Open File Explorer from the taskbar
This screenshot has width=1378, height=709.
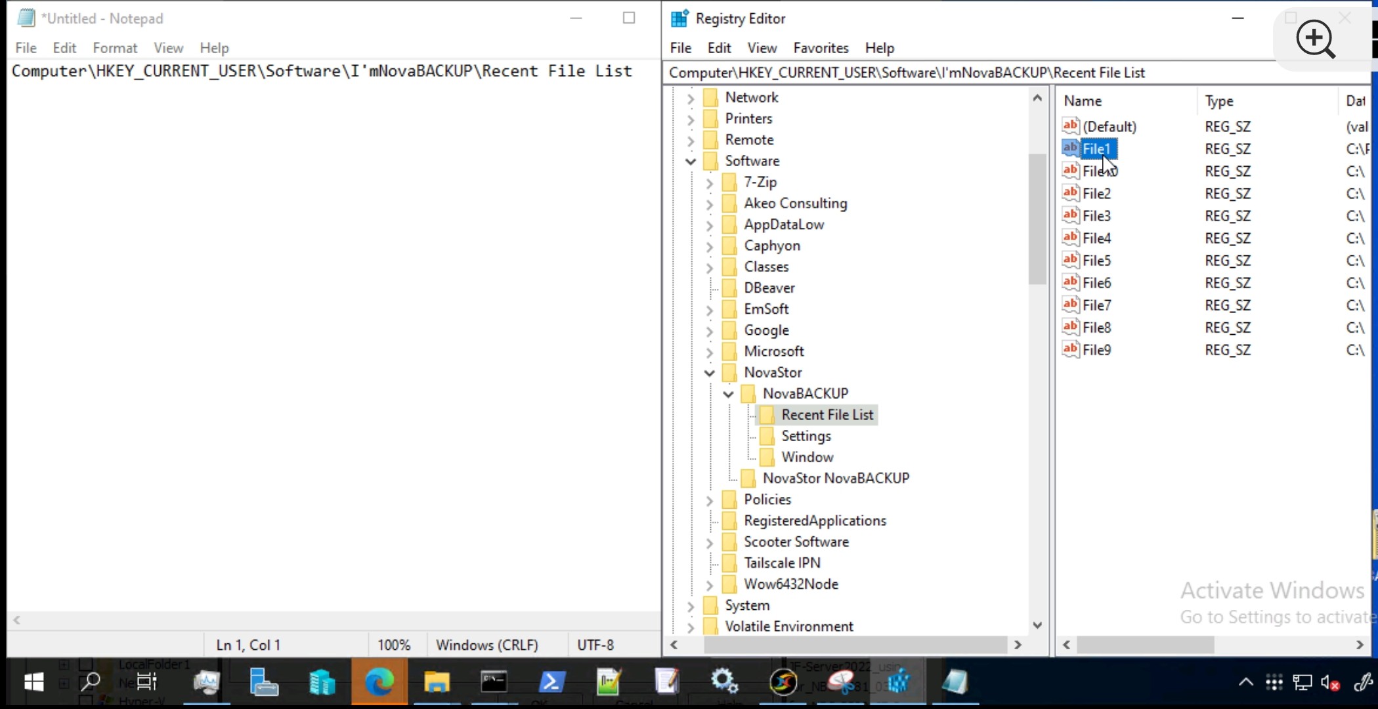[x=436, y=682]
